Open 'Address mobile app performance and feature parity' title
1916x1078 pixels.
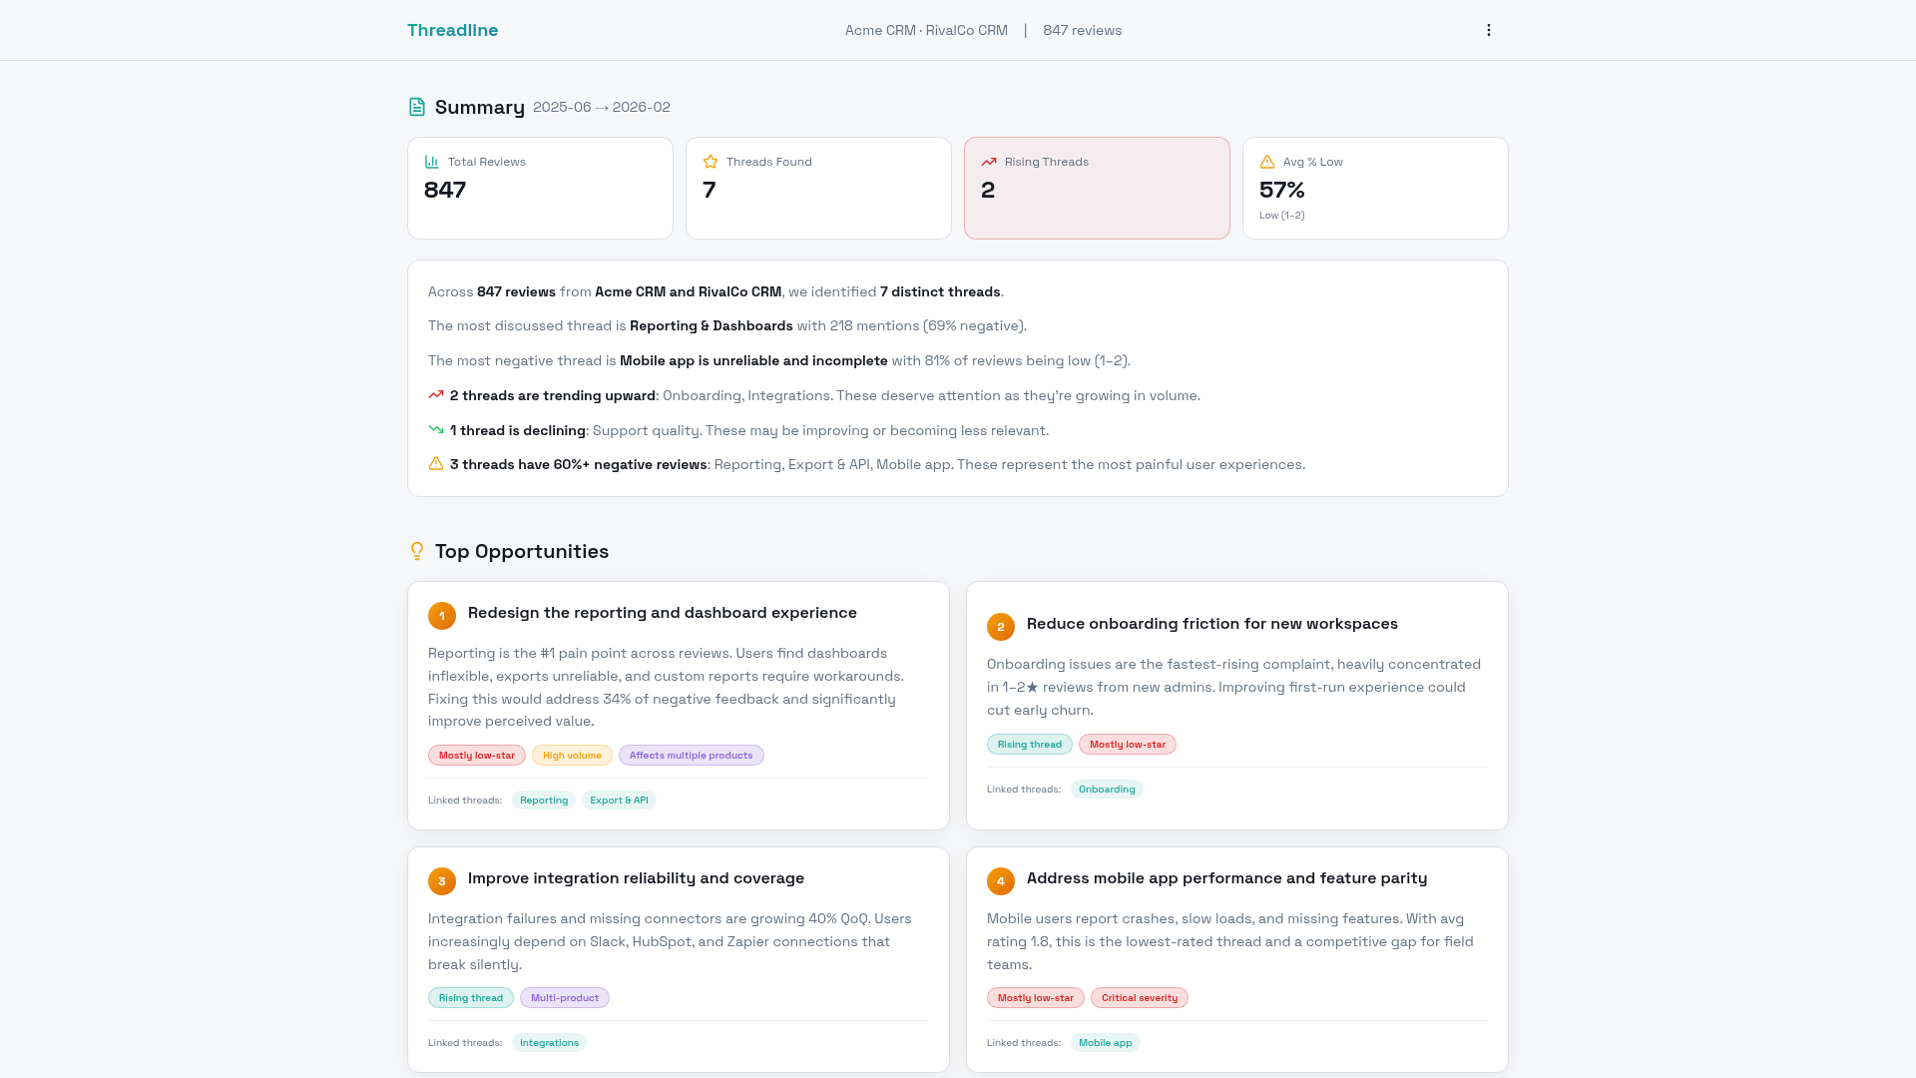(1226, 878)
